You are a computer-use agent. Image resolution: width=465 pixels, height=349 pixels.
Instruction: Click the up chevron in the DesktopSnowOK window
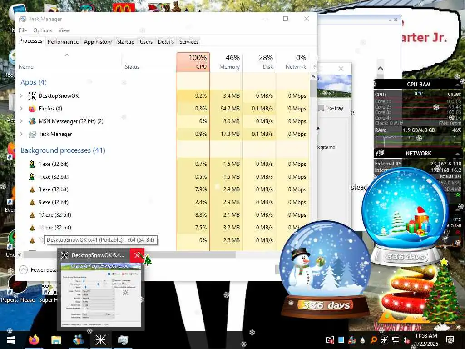(380, 69)
